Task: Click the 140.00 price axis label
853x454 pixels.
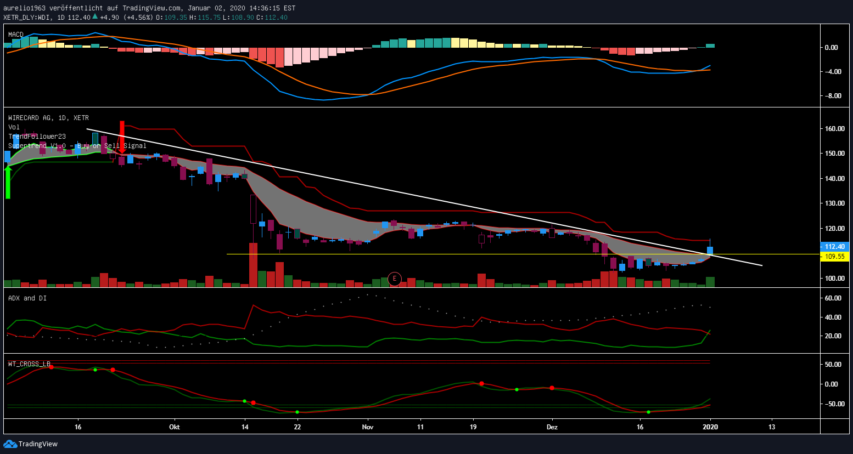Action: coord(835,179)
